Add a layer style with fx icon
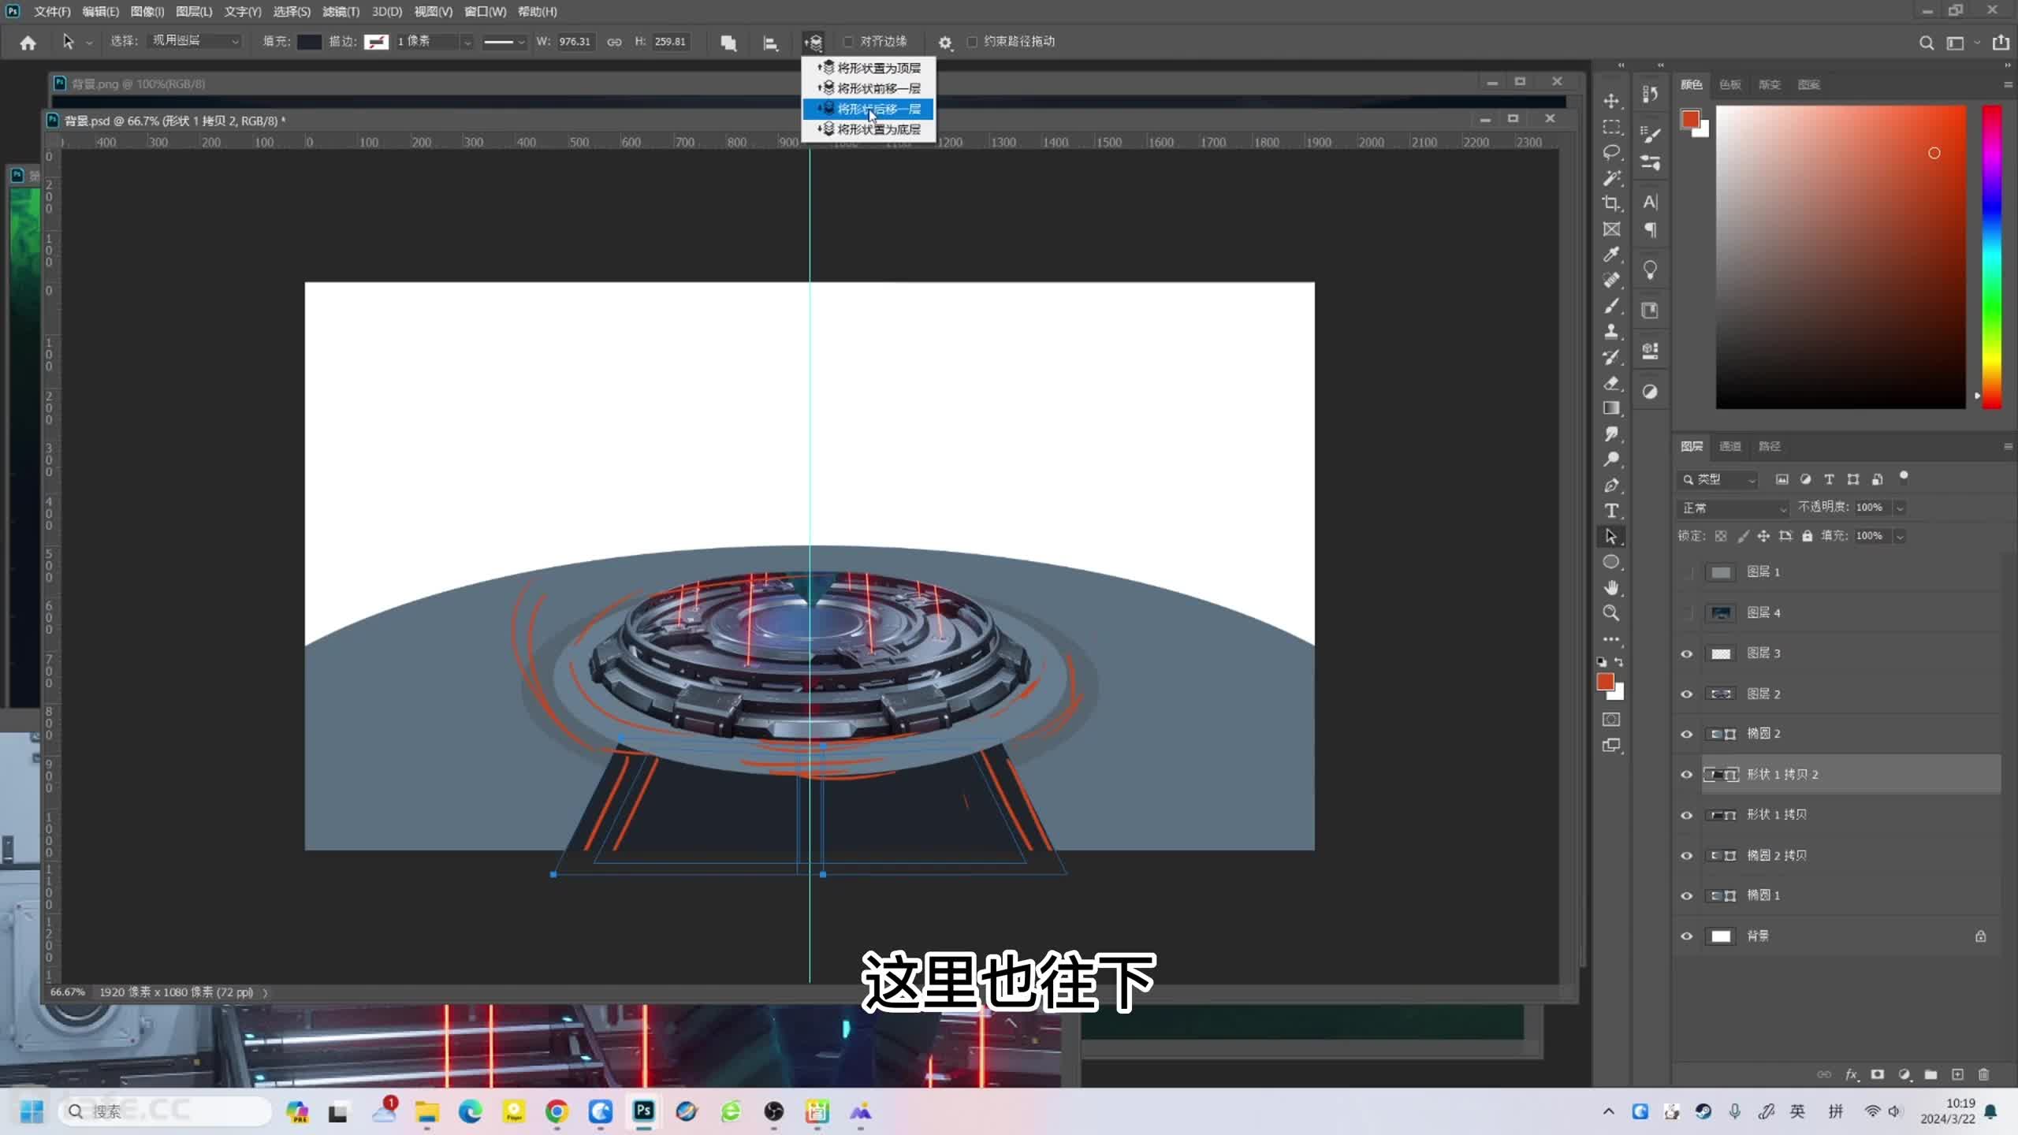This screenshot has width=2018, height=1135. [1851, 1075]
